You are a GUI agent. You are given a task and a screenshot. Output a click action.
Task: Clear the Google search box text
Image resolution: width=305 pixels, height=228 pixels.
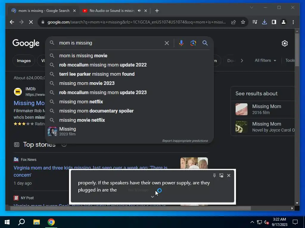tap(167, 43)
